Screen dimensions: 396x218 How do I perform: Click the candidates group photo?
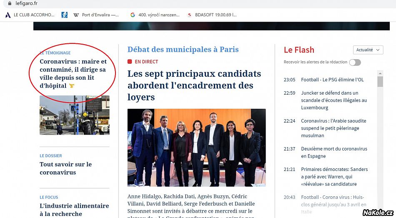coord(196,148)
